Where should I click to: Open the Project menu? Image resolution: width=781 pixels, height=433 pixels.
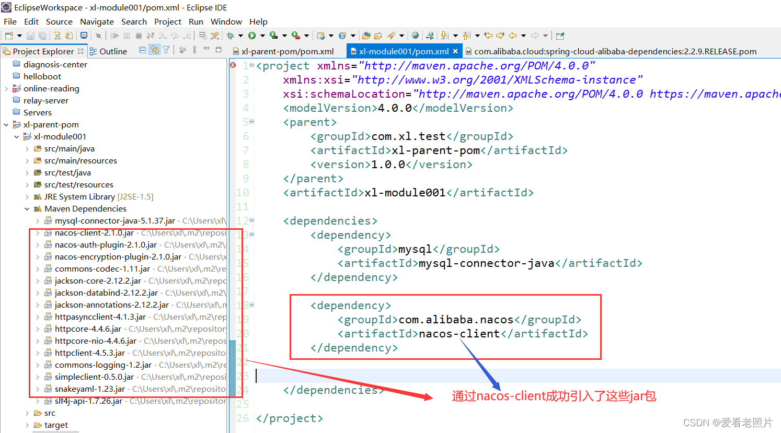point(168,21)
